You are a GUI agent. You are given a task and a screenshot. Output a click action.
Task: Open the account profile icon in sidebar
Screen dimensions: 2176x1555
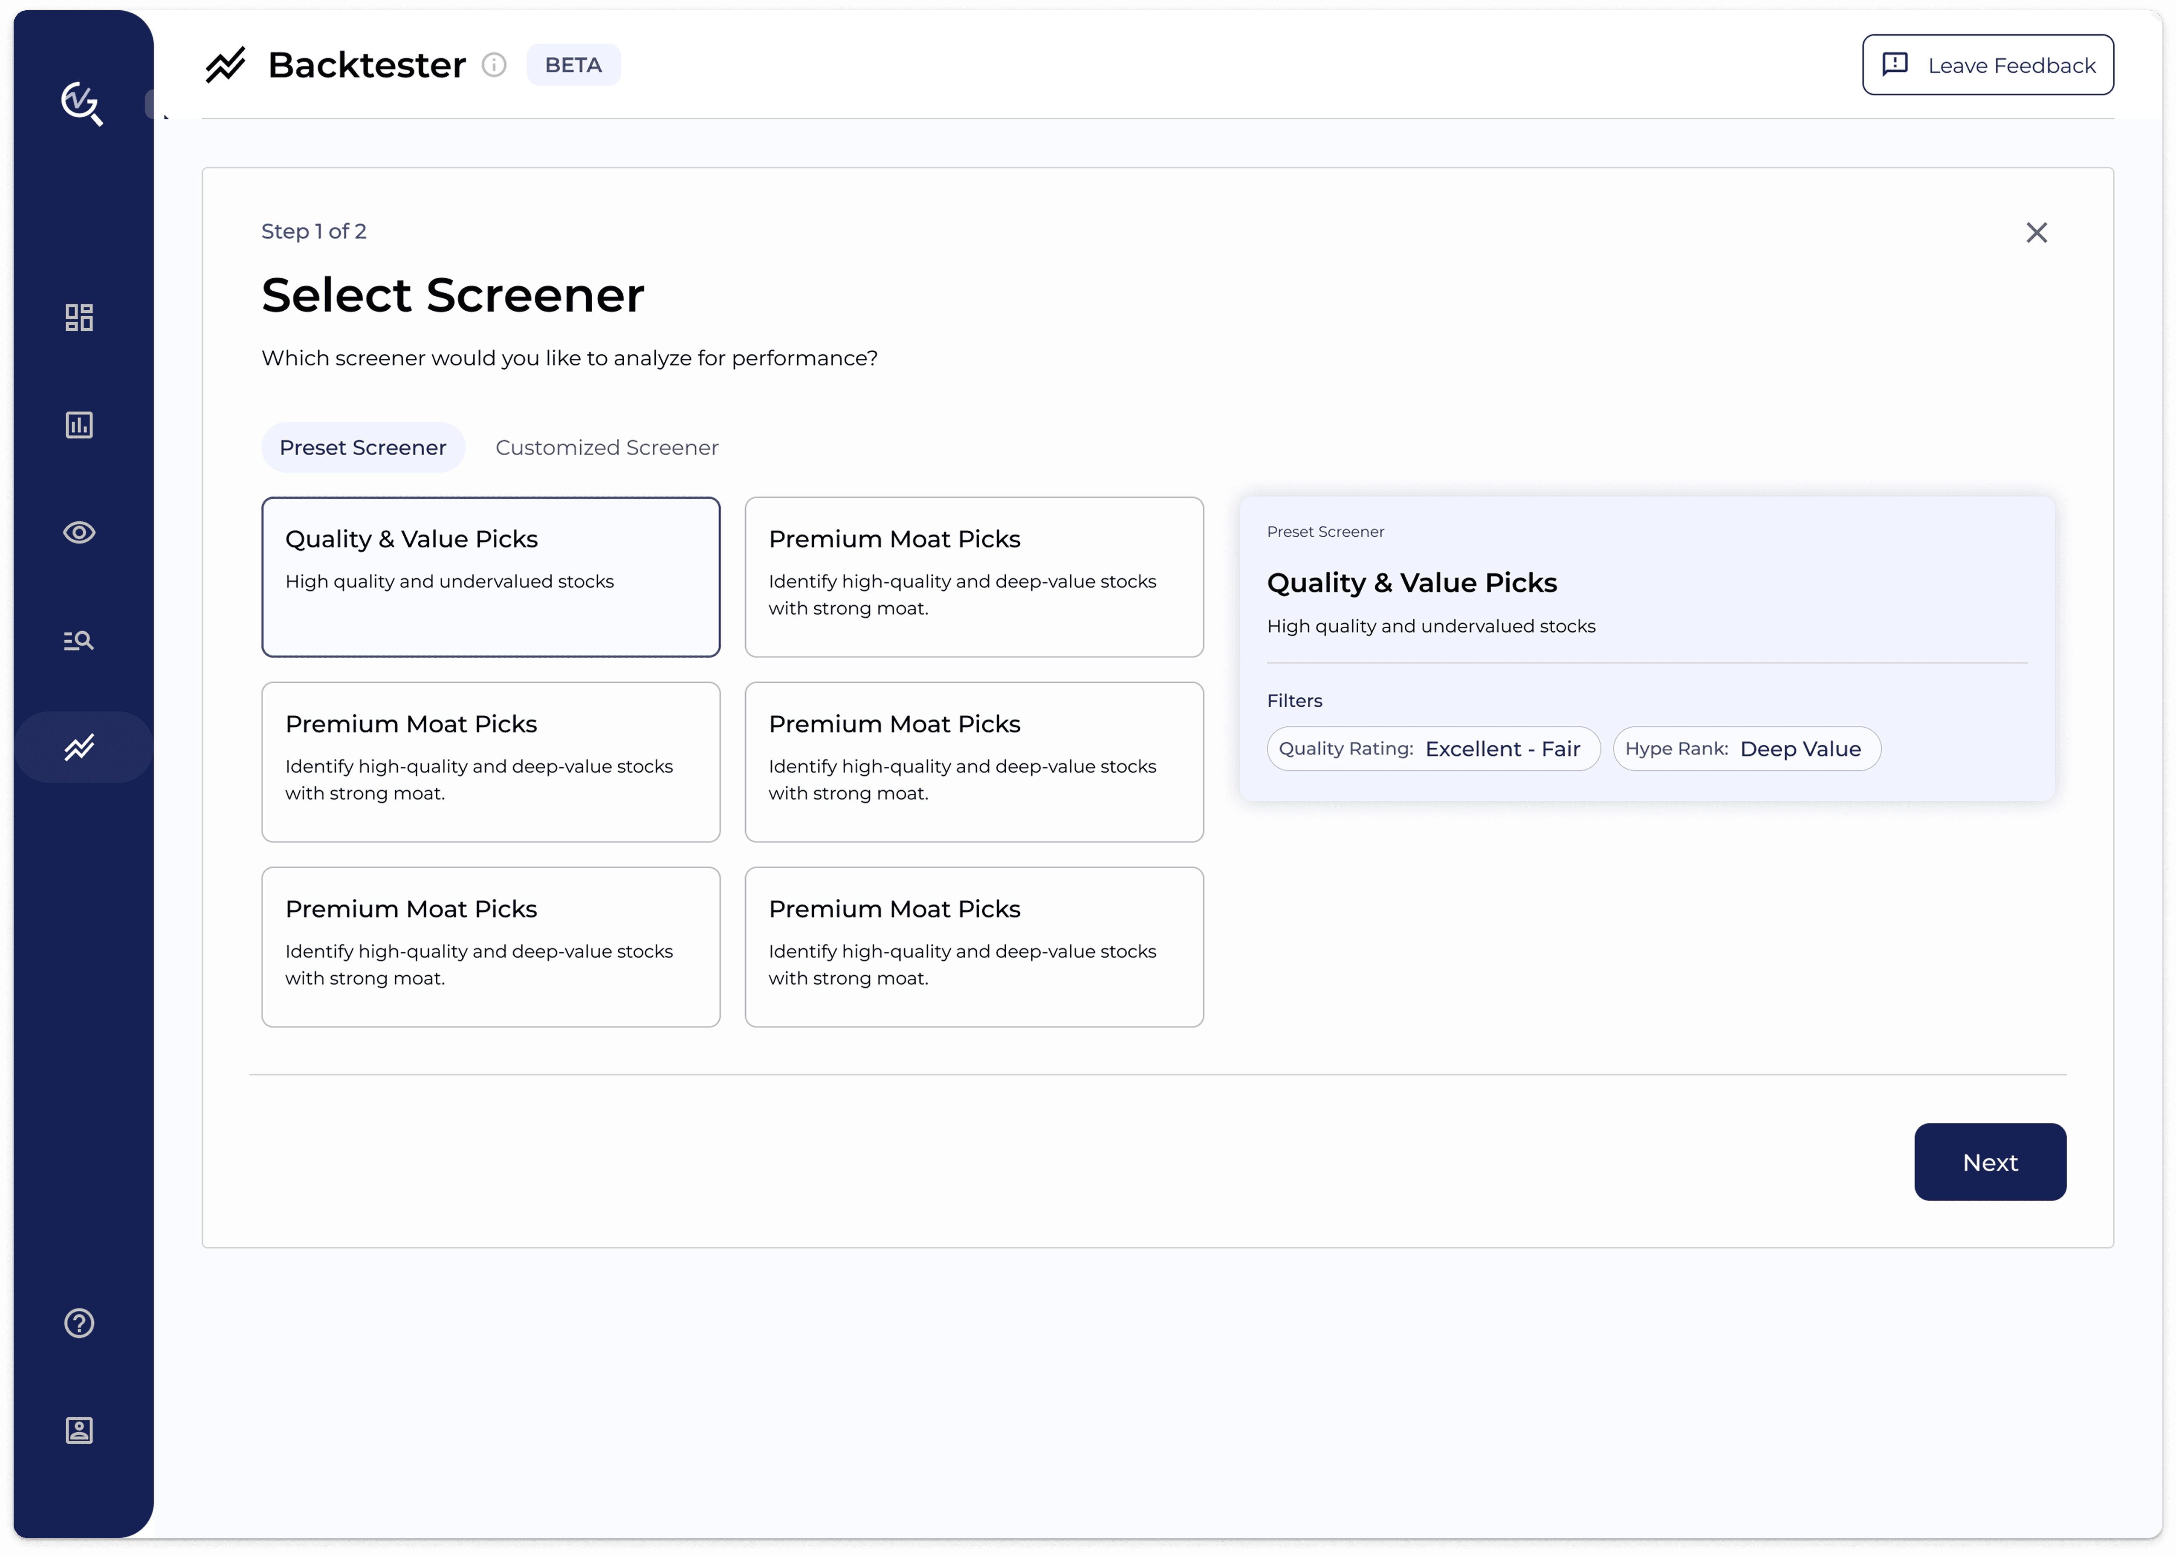tap(78, 1431)
